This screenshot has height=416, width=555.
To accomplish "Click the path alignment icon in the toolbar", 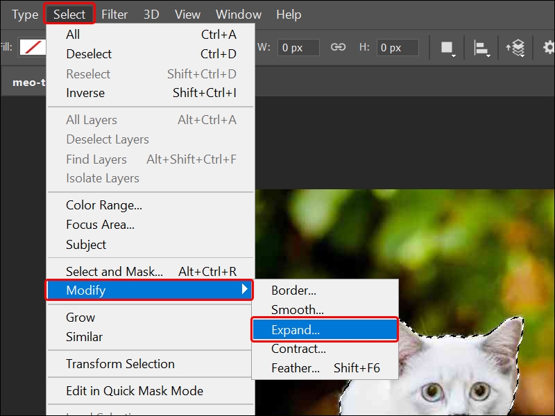I will point(481,47).
